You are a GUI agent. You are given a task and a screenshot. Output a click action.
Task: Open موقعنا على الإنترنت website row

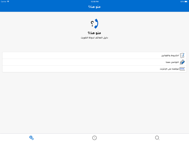tap(94, 69)
